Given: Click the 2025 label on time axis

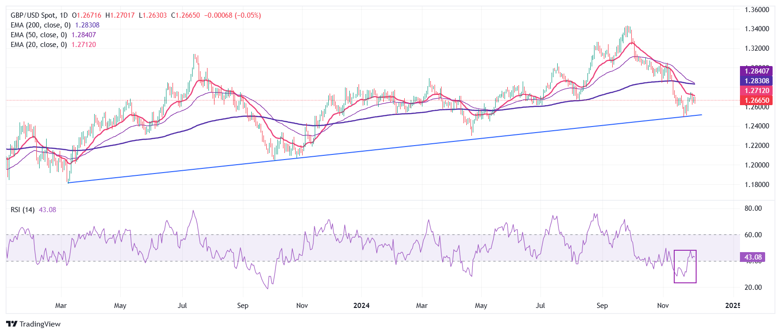Looking at the screenshot, I should click(733, 306).
